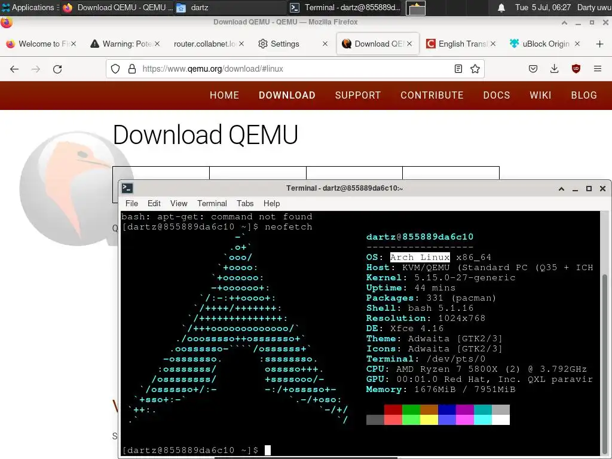Close the Warning: Potential tab
Screen dimensions: 612x459
pos(157,44)
